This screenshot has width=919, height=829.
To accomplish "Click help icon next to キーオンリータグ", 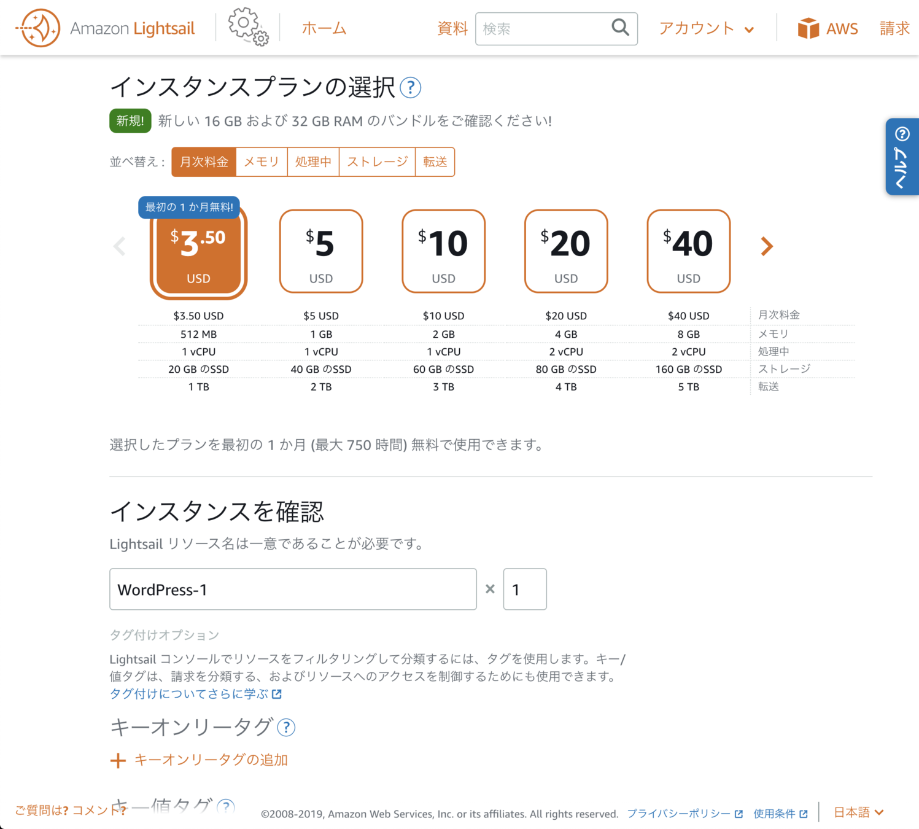I will pyautogui.click(x=286, y=728).
